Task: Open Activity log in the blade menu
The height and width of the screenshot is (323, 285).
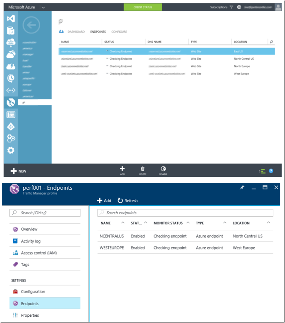Action: 45,241
